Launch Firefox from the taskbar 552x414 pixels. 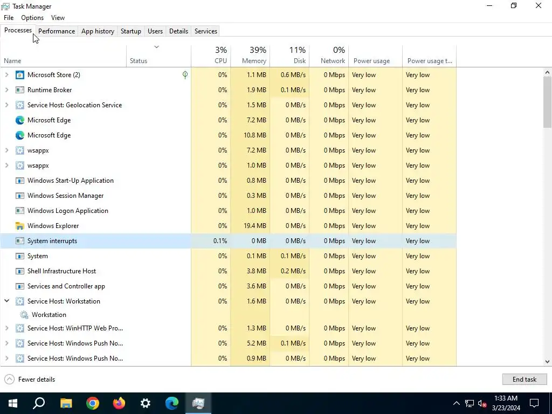tap(119, 403)
